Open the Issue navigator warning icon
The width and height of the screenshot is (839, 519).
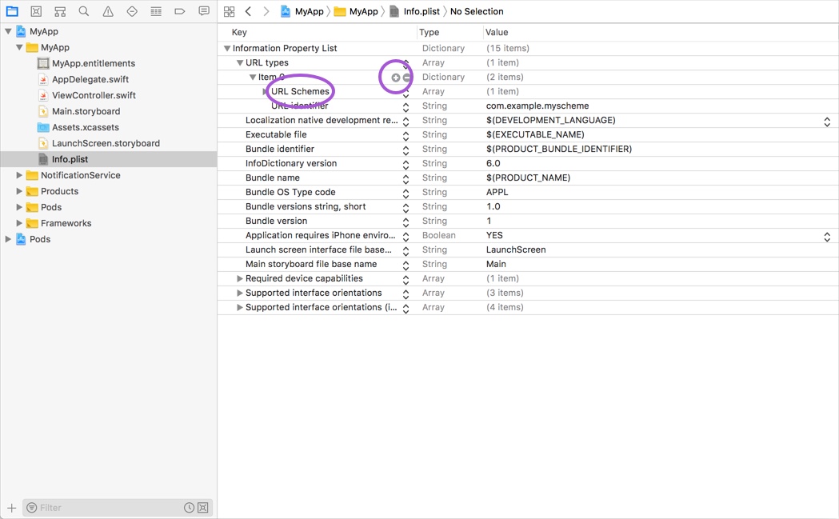[x=108, y=11]
